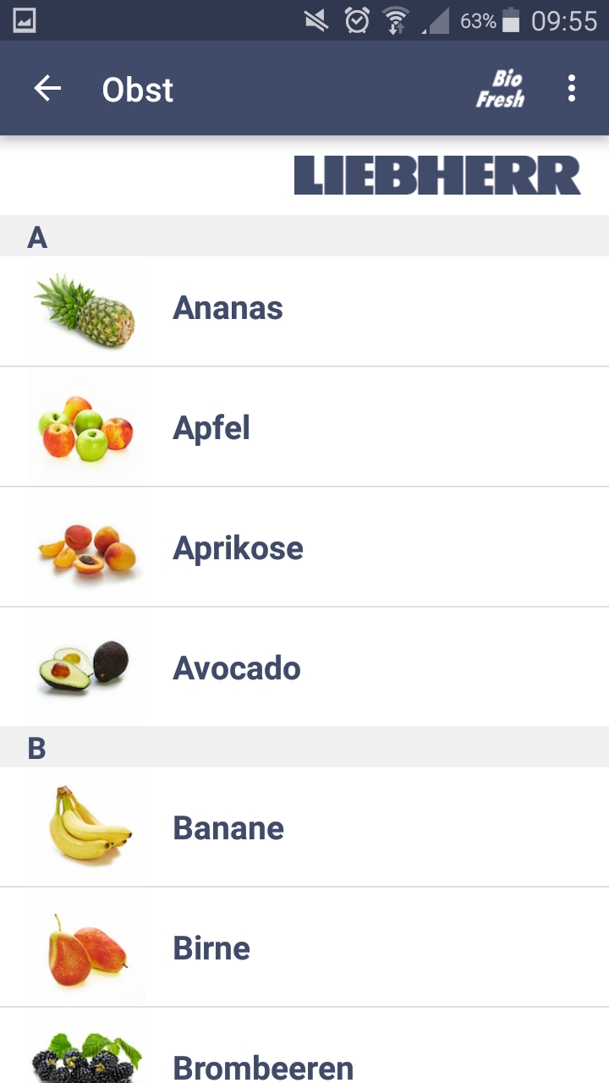Screen dimensions: 609x1083
Task: Tap the apricot picture
Action: coord(85,548)
